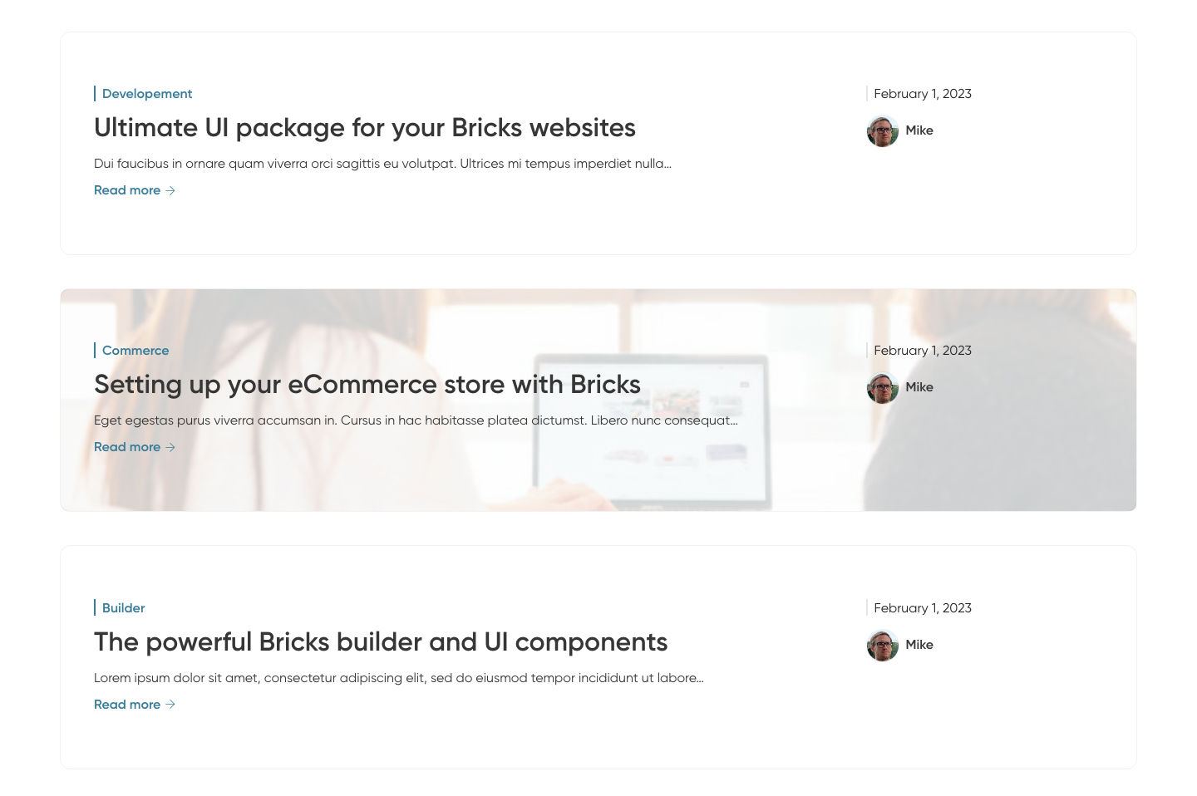This screenshot has height=796, width=1197.
Task: Open 'The powerful Bricks builder and UI components'
Action: click(380, 642)
